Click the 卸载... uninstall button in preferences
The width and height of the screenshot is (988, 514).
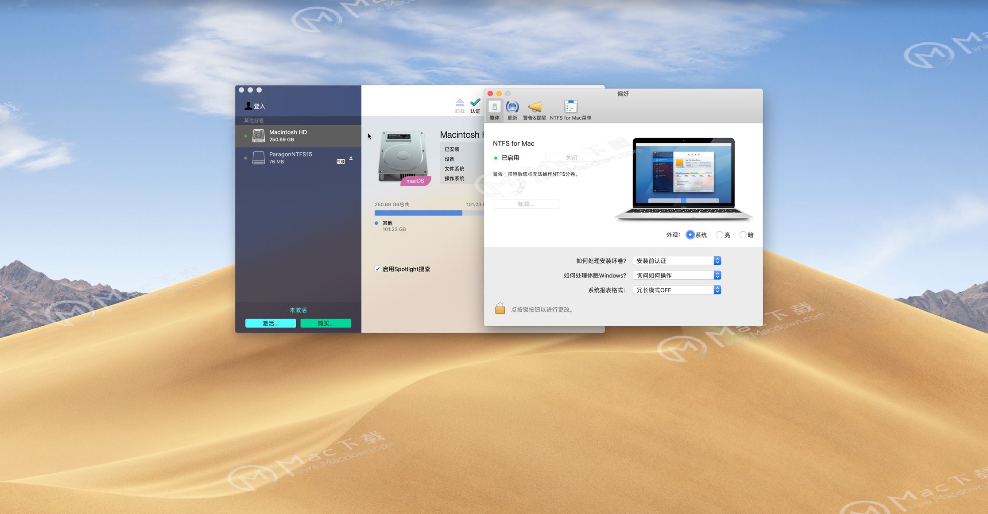point(526,204)
